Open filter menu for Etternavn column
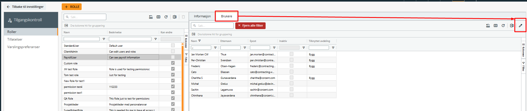This screenshot has height=111, width=527. tap(245, 48)
